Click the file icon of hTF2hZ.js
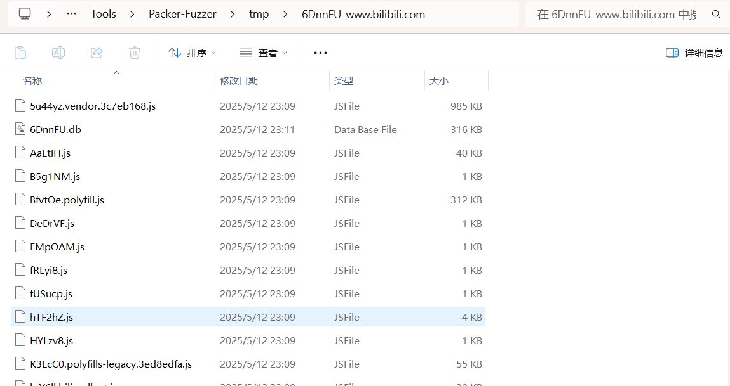 coord(20,317)
